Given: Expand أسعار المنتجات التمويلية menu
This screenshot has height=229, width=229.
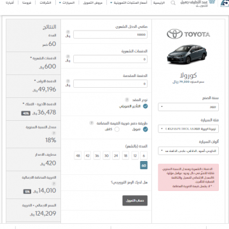Looking at the screenshot, I should point(128,3).
